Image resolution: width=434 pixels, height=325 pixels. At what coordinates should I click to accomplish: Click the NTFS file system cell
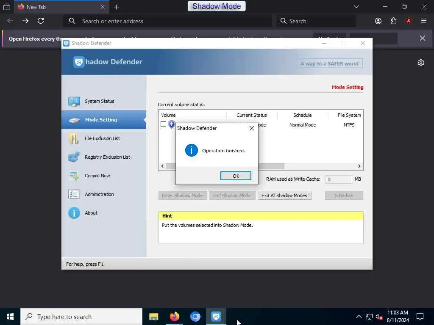349,125
